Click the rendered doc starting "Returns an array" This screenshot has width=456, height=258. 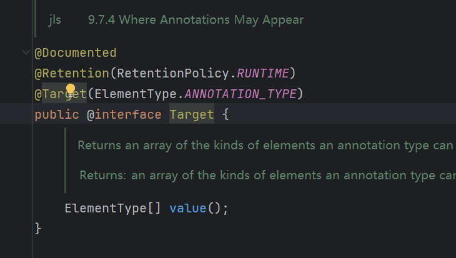265,145
